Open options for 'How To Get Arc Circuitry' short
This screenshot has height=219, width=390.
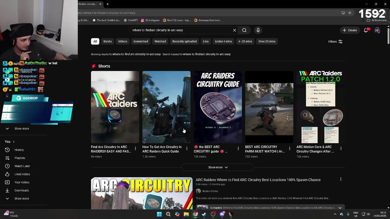click(x=187, y=148)
